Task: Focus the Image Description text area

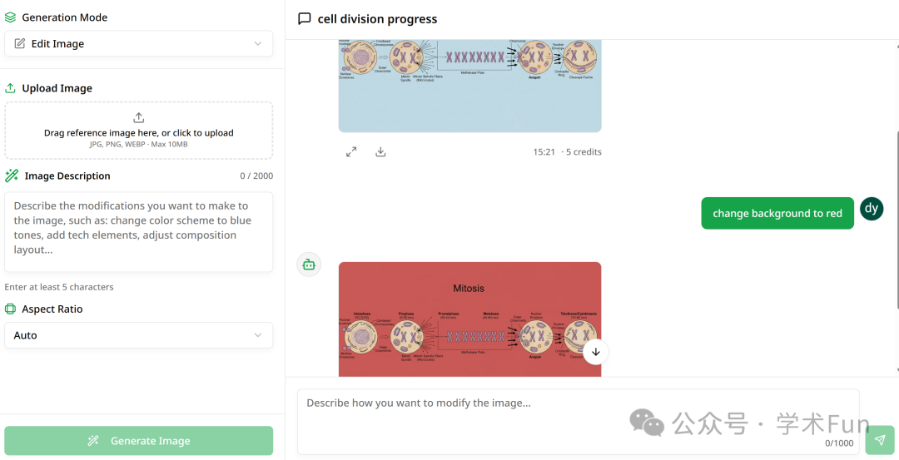Action: [139, 232]
